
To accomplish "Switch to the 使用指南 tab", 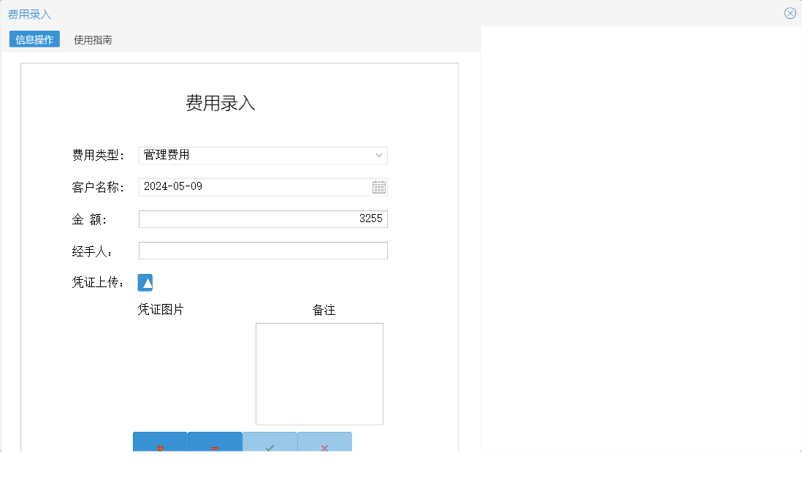I will 91,40.
